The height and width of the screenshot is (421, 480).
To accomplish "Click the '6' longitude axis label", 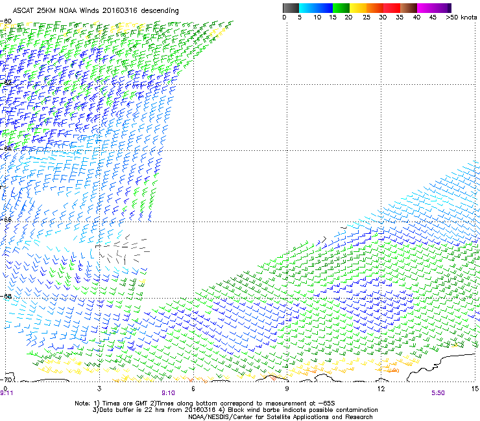I will pyautogui.click(x=193, y=389).
